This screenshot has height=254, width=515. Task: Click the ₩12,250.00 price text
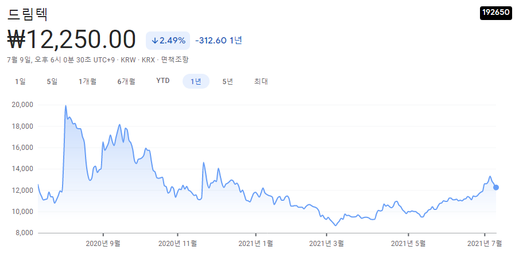[72, 39]
